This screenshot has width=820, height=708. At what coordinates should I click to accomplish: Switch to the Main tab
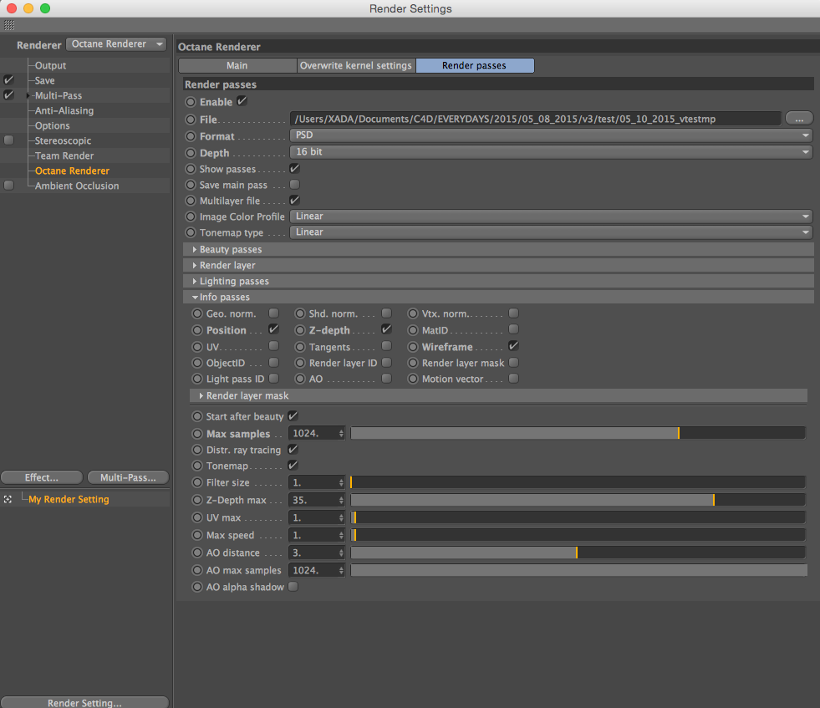(237, 65)
